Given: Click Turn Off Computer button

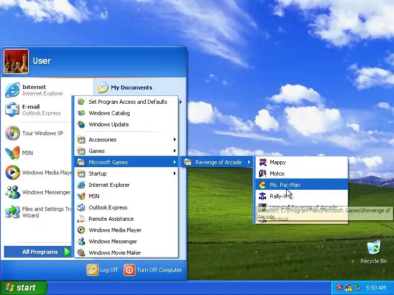Looking at the screenshot, I should pos(153,270).
